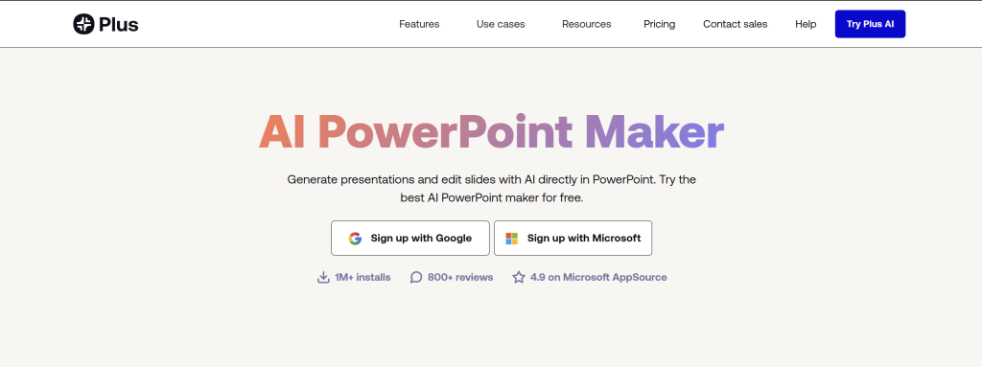Click the star rating icon

pyautogui.click(x=519, y=278)
